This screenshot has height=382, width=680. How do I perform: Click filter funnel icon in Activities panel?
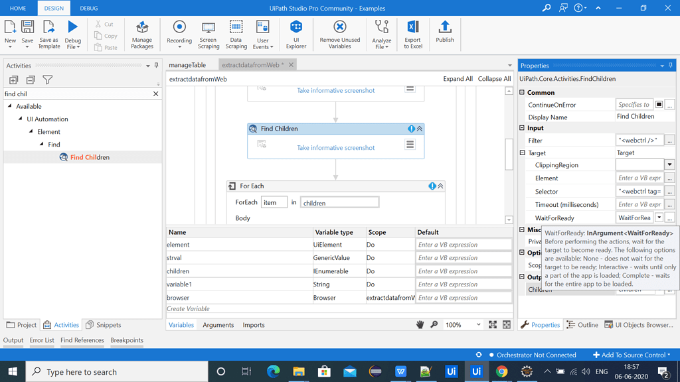(x=48, y=80)
